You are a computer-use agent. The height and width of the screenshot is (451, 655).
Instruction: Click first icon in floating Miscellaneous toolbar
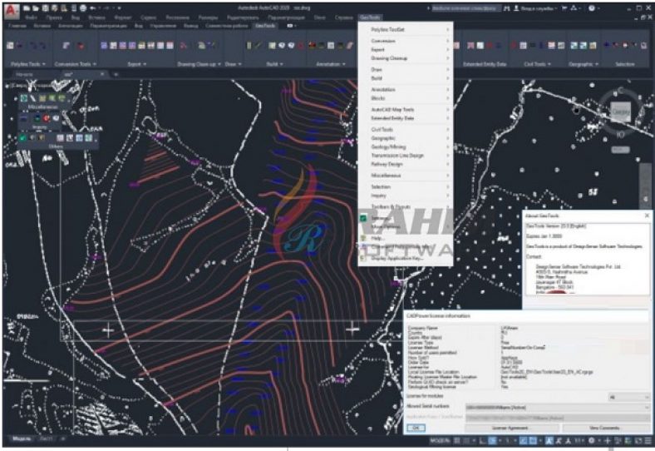pyautogui.click(x=24, y=98)
